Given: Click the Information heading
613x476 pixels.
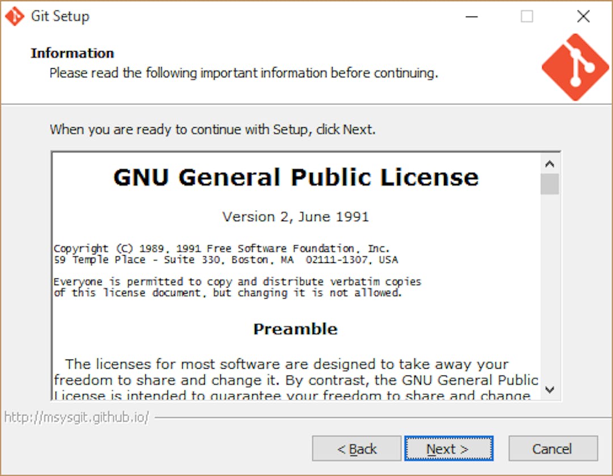Looking at the screenshot, I should (72, 53).
